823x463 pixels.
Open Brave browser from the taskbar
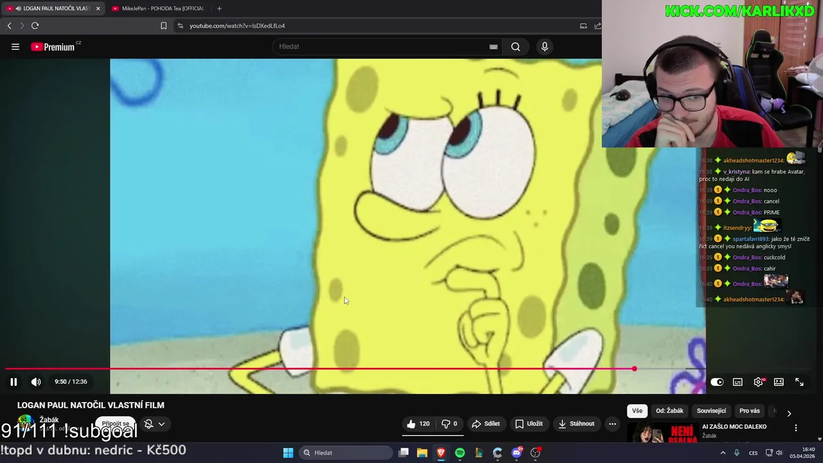click(440, 453)
